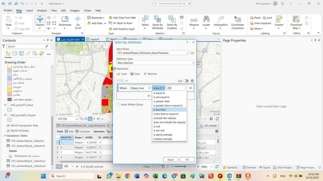
Task: Open the Locate tool
Action: point(206,23)
